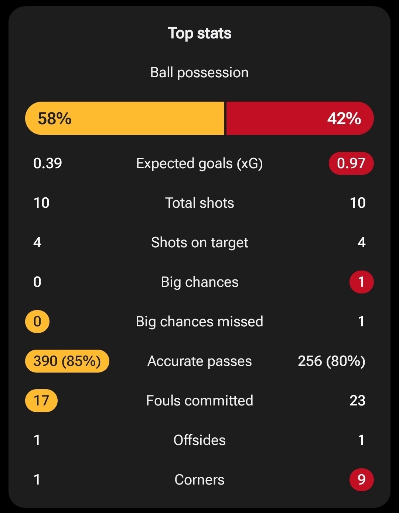Click the Big chances label

(199, 282)
